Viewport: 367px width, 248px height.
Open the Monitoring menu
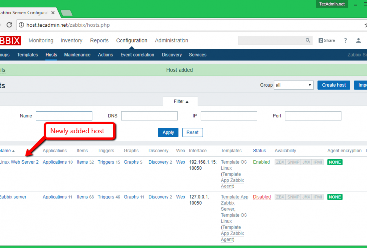tap(41, 41)
